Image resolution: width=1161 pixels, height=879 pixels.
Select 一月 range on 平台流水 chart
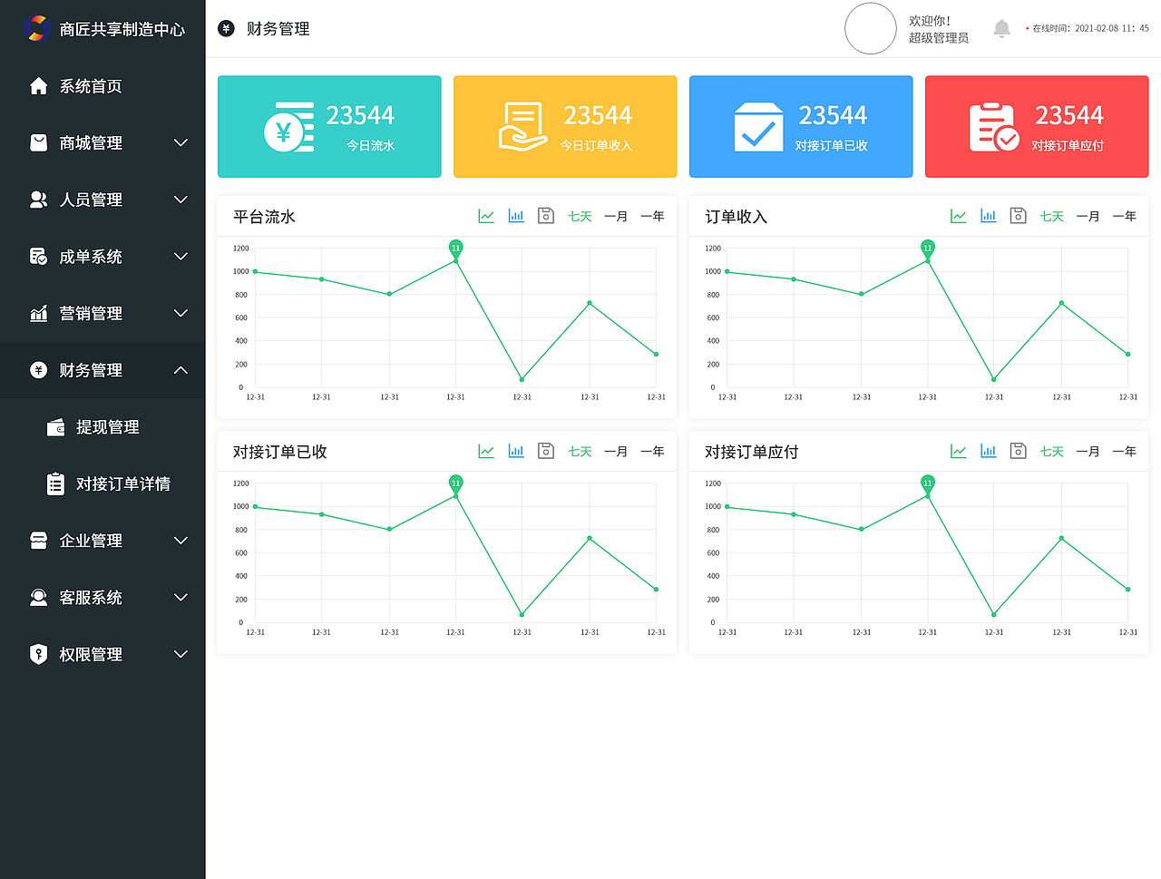tap(616, 216)
